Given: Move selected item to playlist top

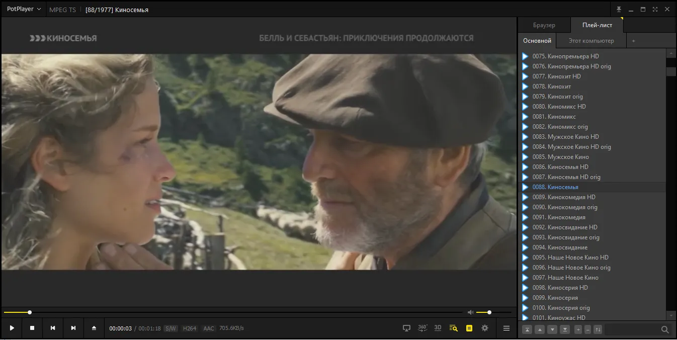Looking at the screenshot, I should click(527, 329).
